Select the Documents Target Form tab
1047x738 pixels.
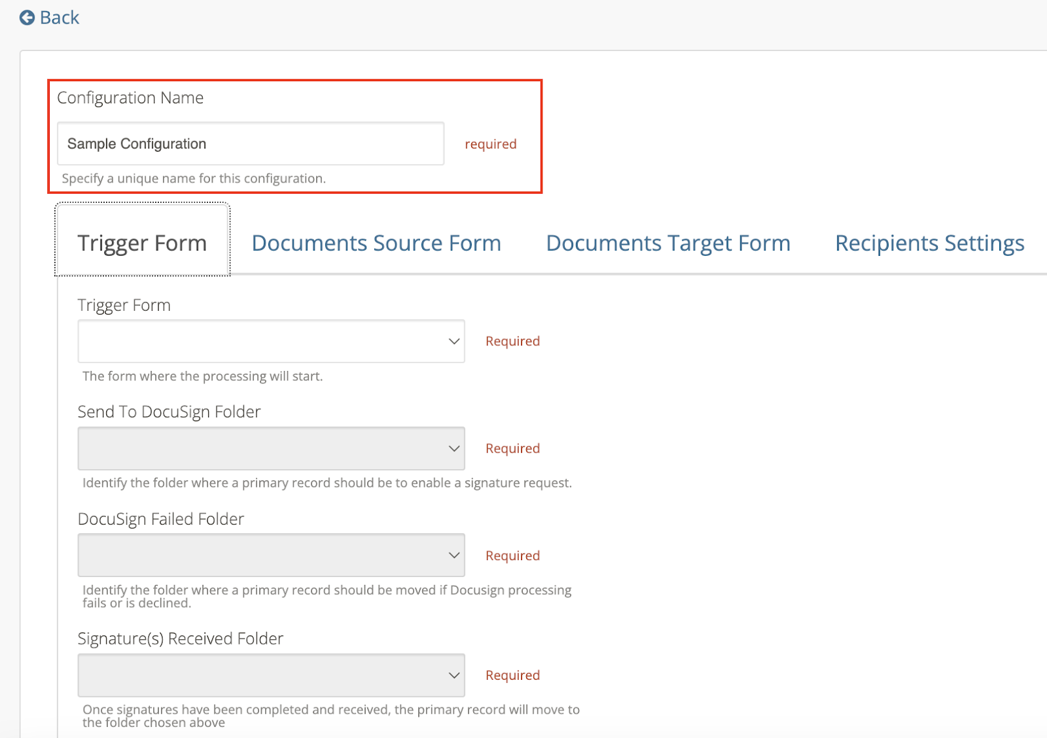(668, 243)
